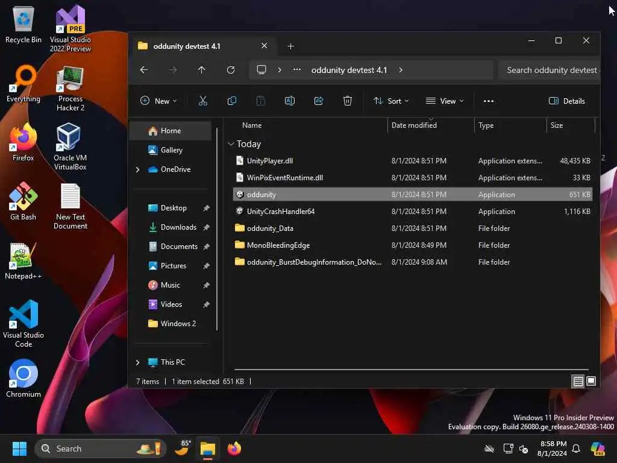This screenshot has width=617, height=463.
Task: Click the PC monitor icon in address bar
Action: point(262,70)
